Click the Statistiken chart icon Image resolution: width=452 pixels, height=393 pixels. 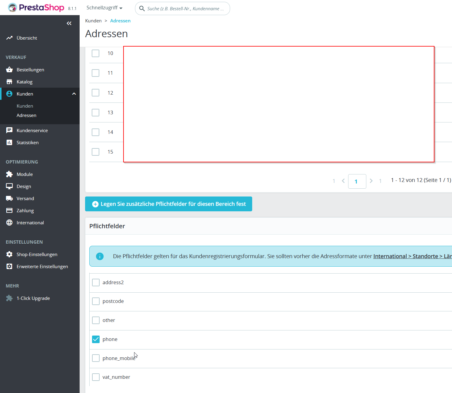(9, 142)
